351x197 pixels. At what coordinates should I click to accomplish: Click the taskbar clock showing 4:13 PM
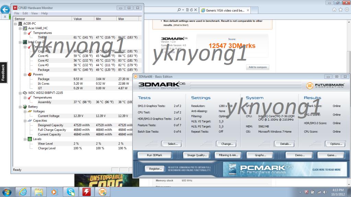coord(338,192)
